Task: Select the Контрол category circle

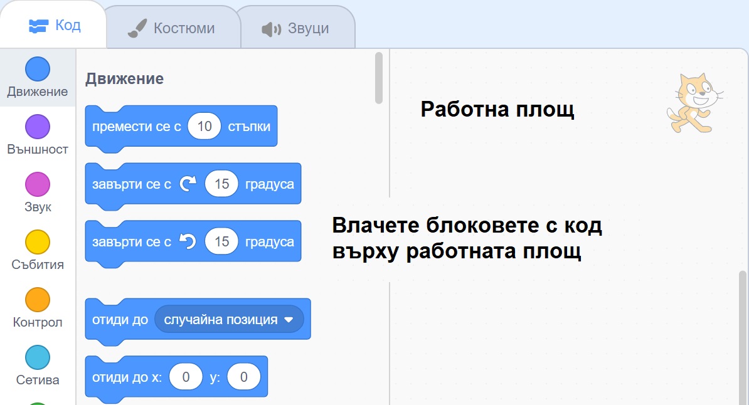Action: (x=37, y=300)
